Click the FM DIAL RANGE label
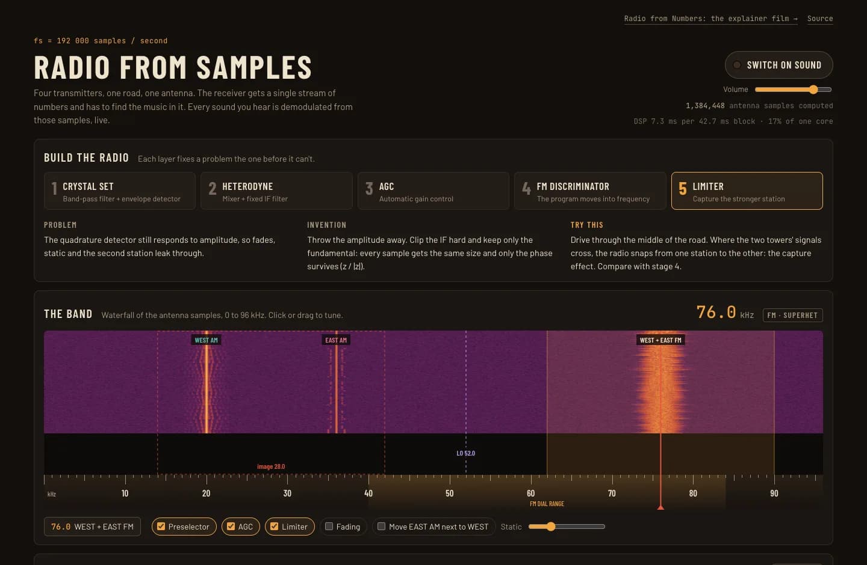 point(547,504)
